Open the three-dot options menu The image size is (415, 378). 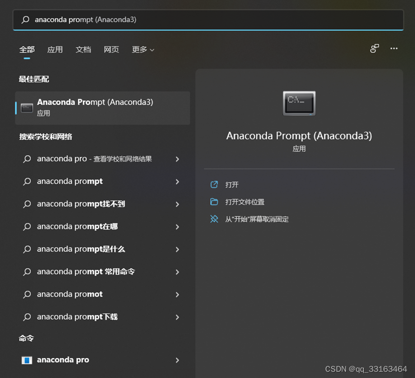coord(394,48)
